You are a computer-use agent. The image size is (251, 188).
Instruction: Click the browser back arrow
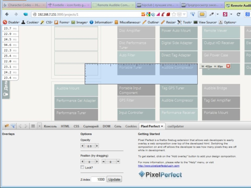click(7, 14)
